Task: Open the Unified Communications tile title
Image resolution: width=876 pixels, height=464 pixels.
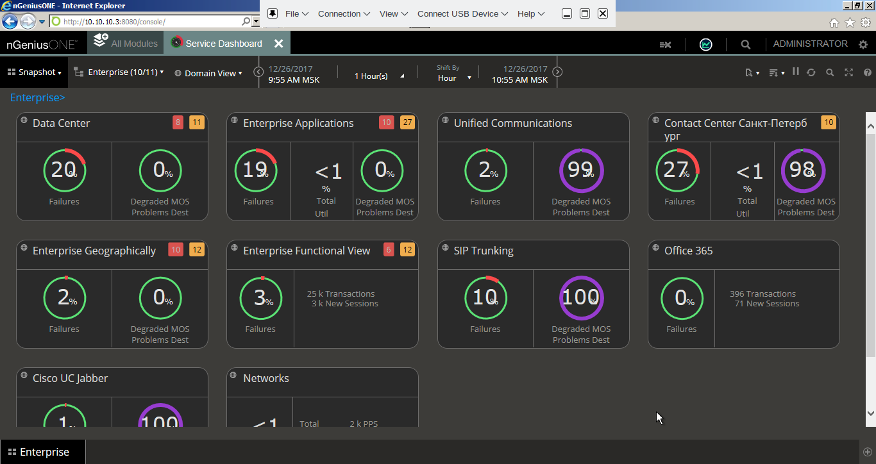Action: tap(513, 123)
